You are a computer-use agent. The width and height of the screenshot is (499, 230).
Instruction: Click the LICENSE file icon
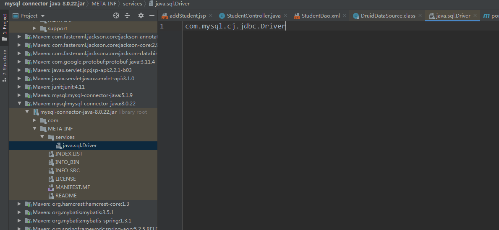(x=51, y=179)
